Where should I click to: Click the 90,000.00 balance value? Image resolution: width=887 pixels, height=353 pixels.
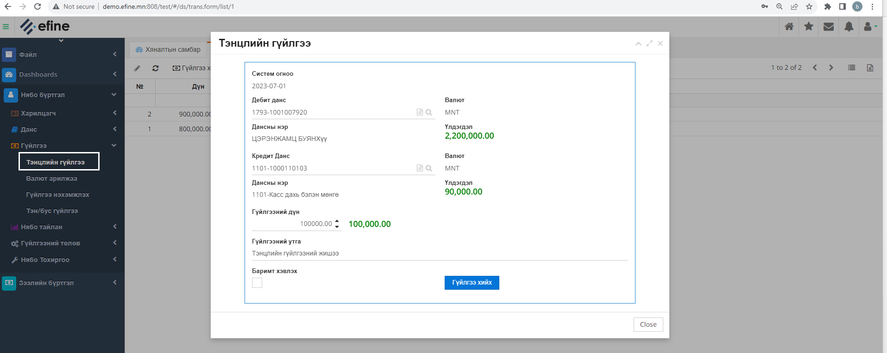[x=464, y=192]
